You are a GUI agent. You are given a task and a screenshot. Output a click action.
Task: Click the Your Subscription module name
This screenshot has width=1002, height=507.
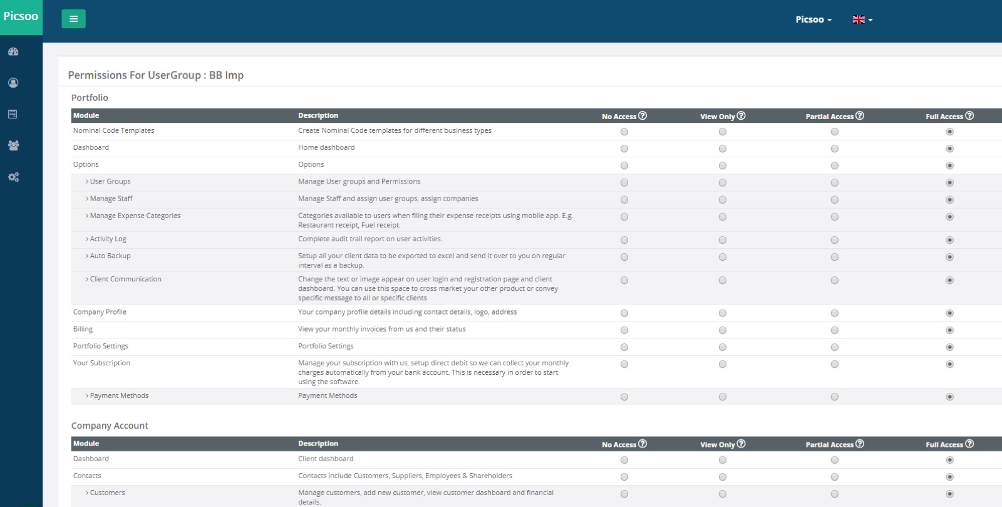(x=101, y=363)
